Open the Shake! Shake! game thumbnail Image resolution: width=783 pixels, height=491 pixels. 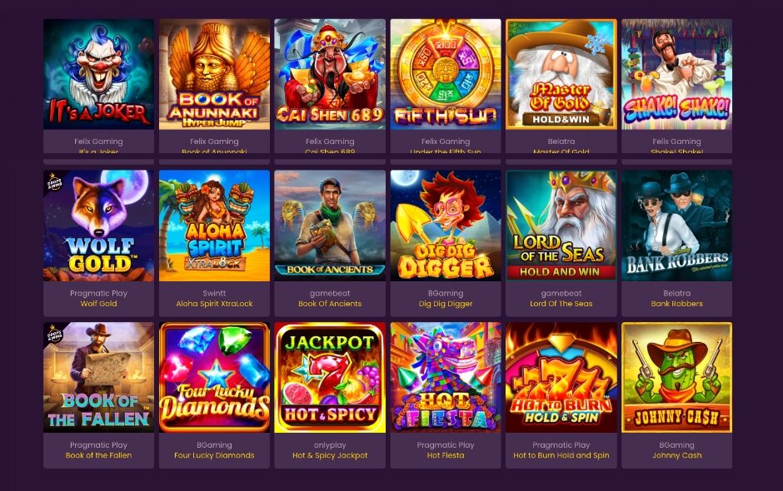point(676,74)
